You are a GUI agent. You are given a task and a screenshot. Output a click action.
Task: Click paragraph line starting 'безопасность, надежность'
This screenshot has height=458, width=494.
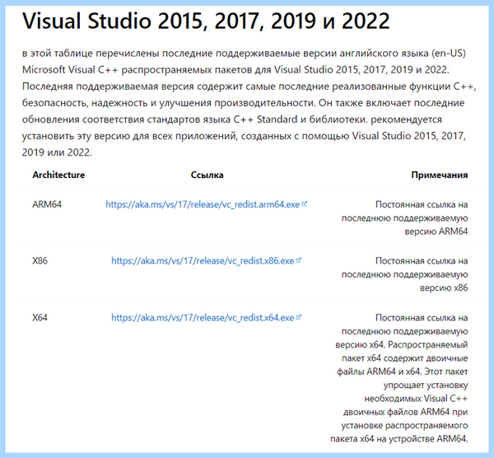click(x=243, y=103)
